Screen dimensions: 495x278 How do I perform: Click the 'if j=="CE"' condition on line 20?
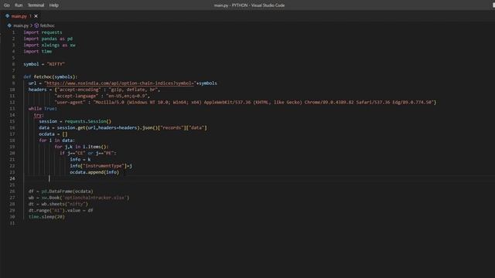click(x=73, y=153)
